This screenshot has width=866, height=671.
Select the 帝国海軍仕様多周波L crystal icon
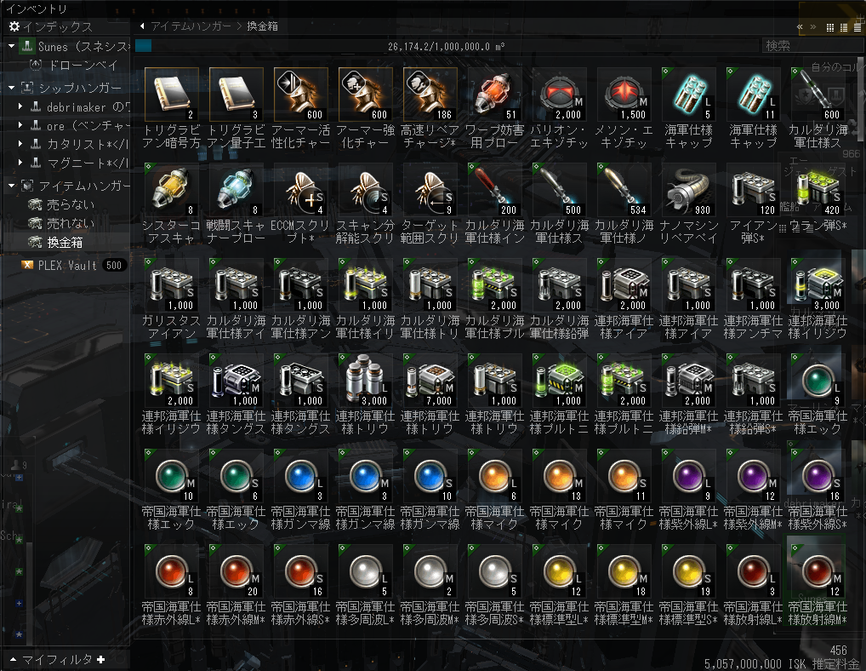pyautogui.click(x=366, y=571)
